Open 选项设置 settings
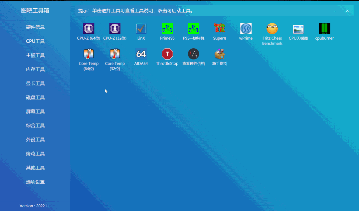Screen dimensions: 359x211 click(x=35, y=182)
